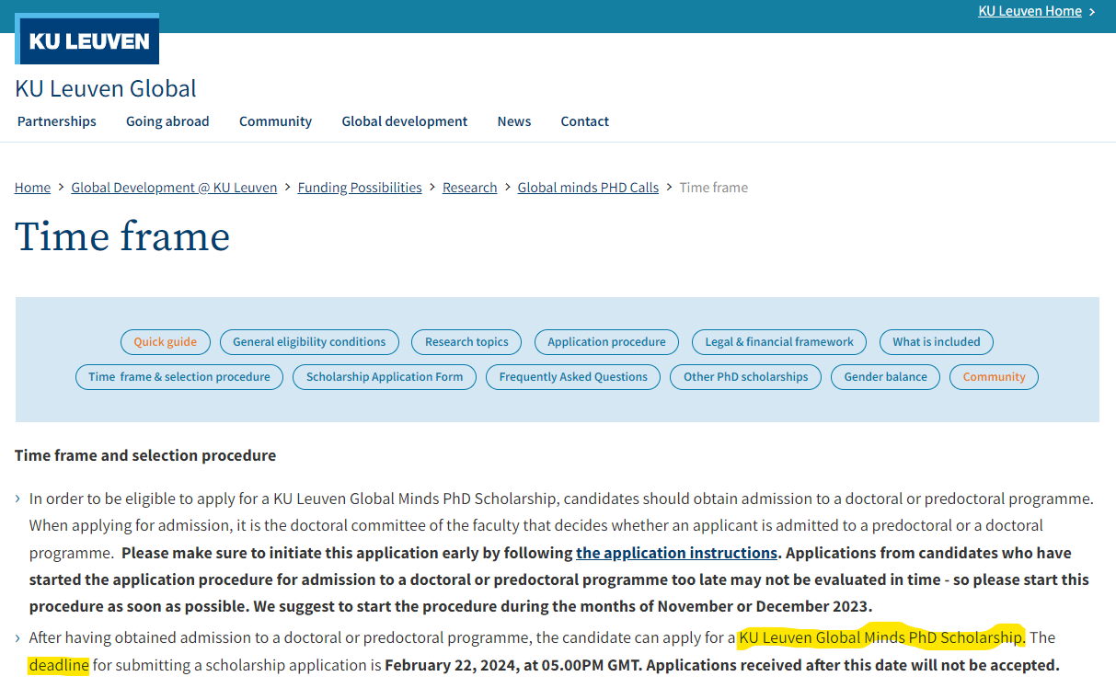Select the Research topics button
1116x688 pixels.
pos(466,342)
